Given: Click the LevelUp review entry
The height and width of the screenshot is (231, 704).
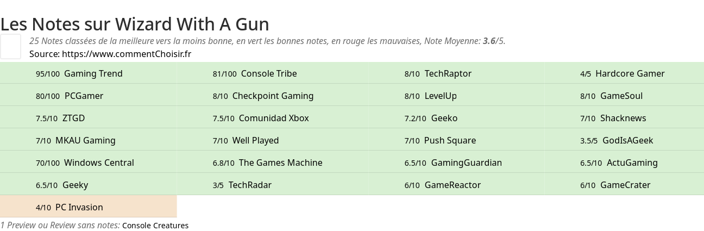Looking at the screenshot, I should 441,96.
